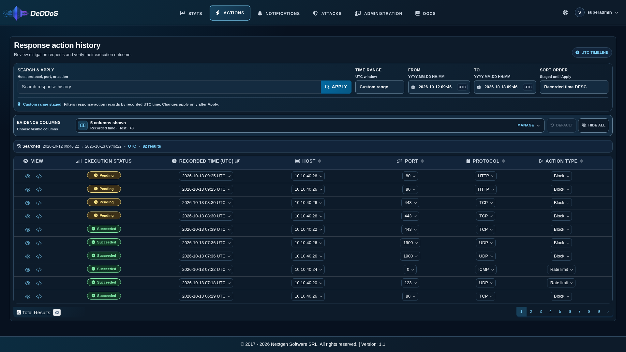Click the Apply search button
Screen dimensions: 626x352
coord(336,87)
